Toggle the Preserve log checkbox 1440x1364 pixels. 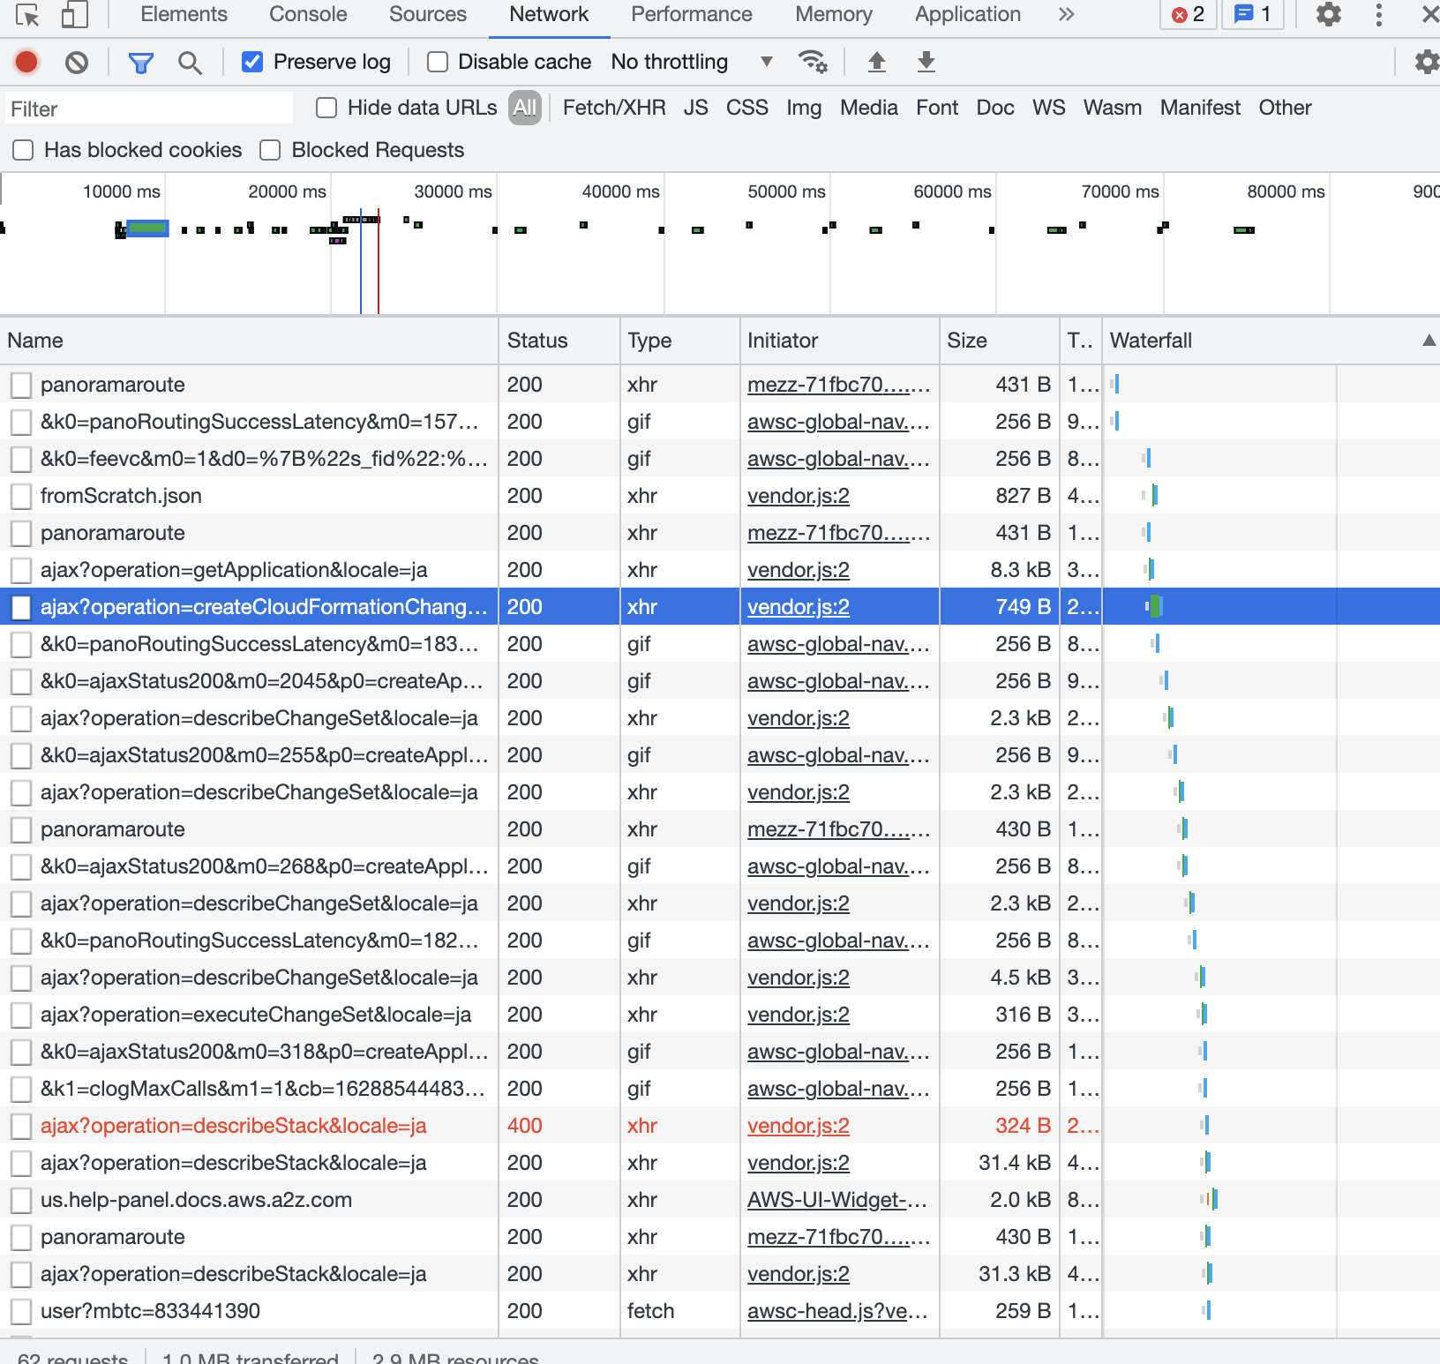252,62
